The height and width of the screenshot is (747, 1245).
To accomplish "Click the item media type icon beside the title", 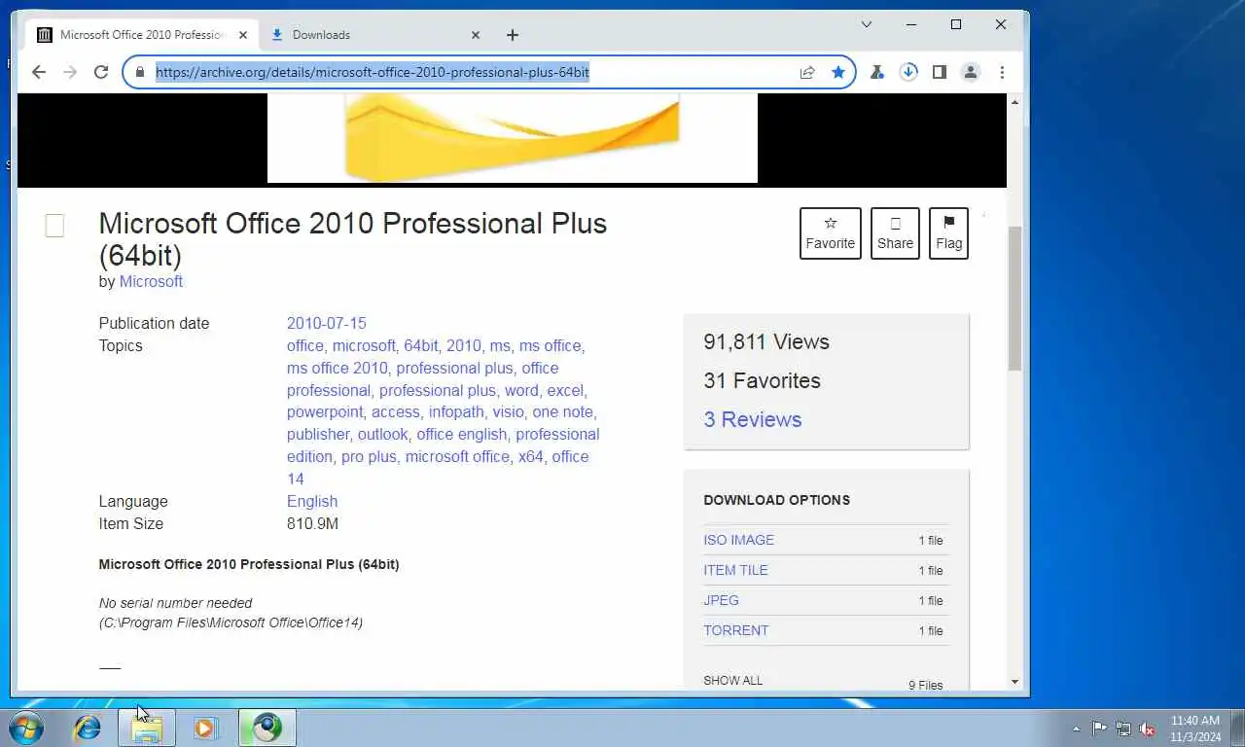I will tap(54, 226).
